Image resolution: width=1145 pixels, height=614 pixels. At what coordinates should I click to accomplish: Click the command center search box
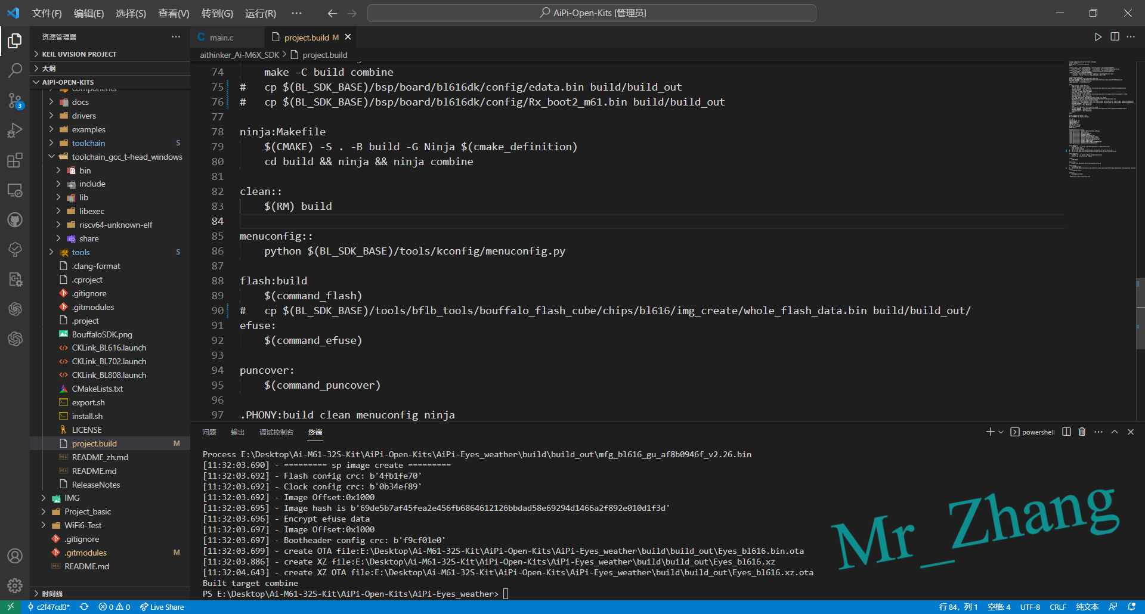pyautogui.click(x=592, y=13)
